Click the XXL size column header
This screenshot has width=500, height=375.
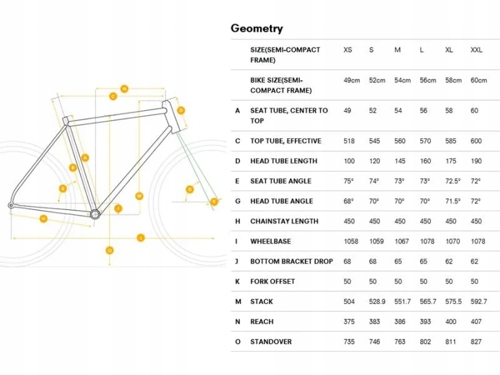[478, 49]
